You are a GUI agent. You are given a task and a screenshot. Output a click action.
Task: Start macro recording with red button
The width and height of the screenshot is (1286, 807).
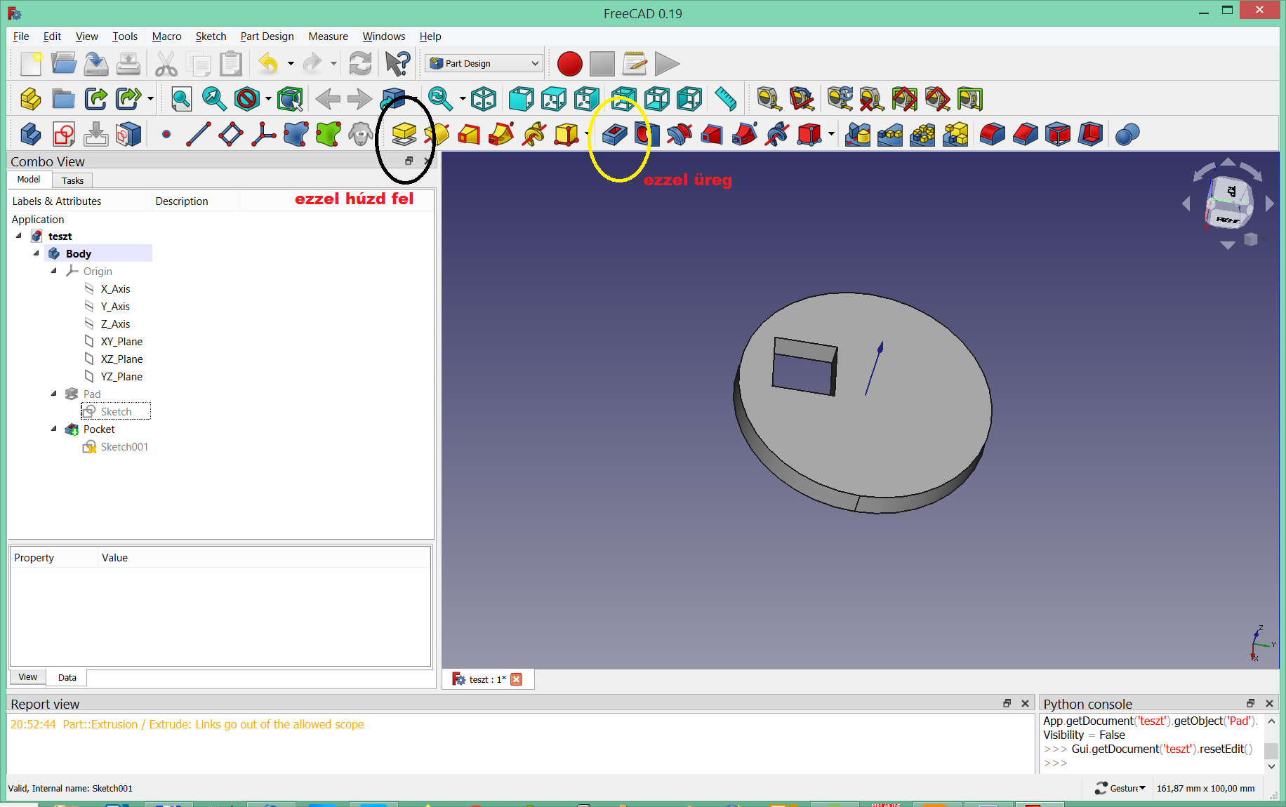click(569, 64)
